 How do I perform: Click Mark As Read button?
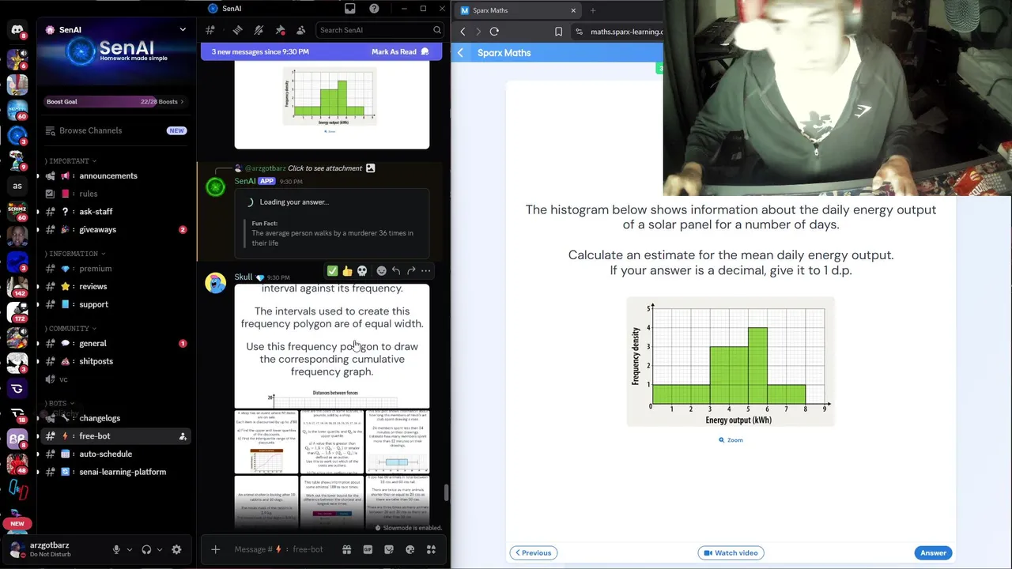click(x=400, y=52)
